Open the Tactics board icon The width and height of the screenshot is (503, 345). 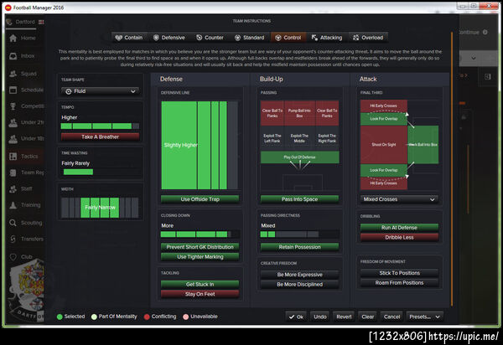tap(13, 157)
